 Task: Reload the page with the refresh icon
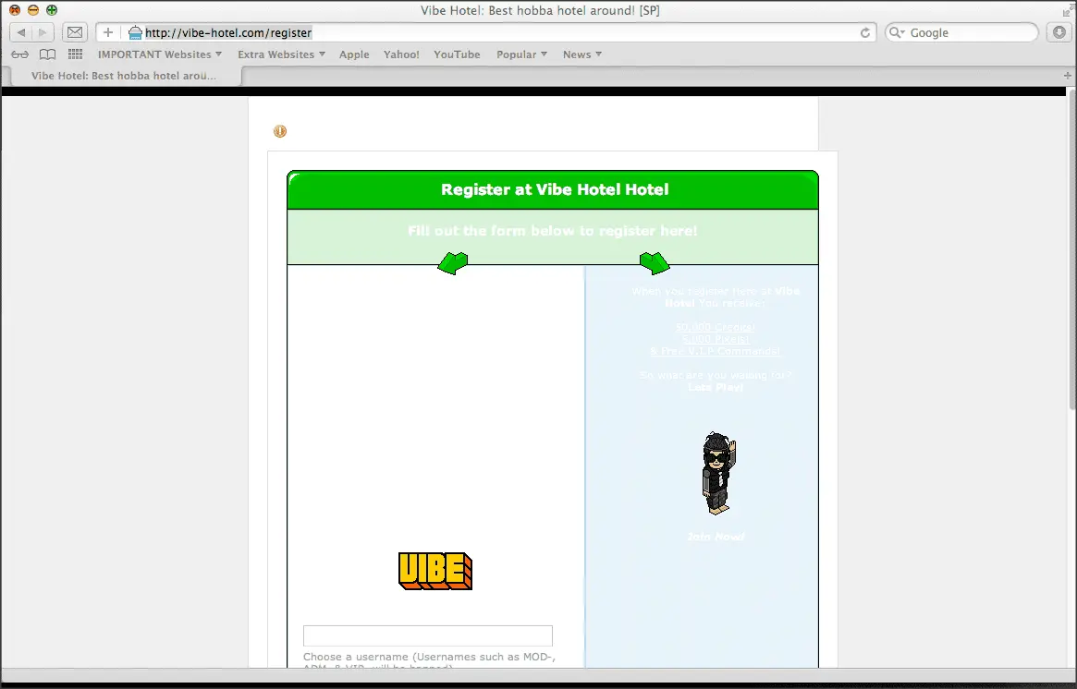click(864, 32)
